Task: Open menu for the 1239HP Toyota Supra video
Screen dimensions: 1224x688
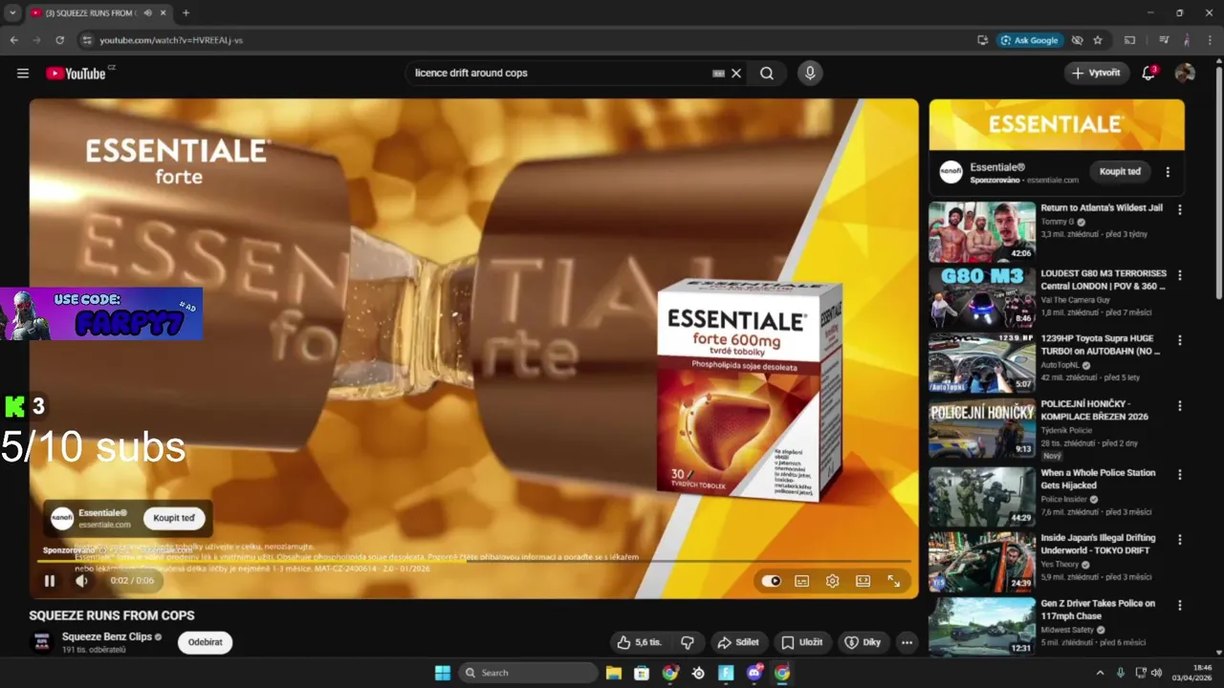Action: coord(1179,340)
